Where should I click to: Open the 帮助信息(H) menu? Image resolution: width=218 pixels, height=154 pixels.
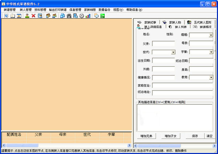(134, 10)
